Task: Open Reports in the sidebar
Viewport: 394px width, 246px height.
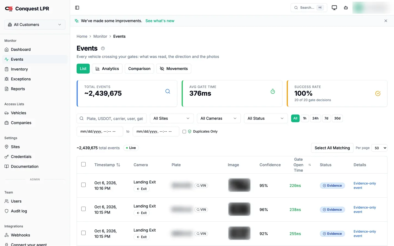Action: tap(35, 89)
